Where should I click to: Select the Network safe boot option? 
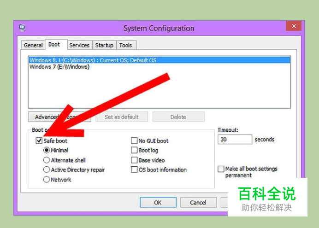[x=47, y=180]
